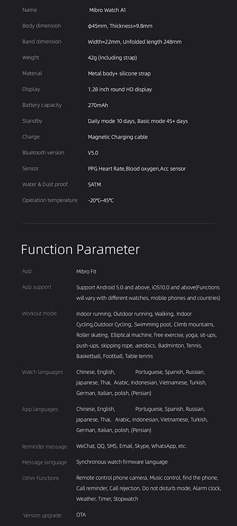
Task: Select the "42g (Including strap)" weight value
Action: [112, 58]
